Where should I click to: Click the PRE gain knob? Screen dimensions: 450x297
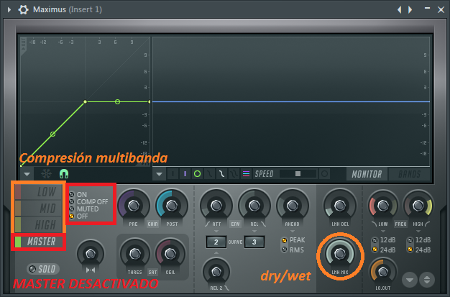pos(134,206)
